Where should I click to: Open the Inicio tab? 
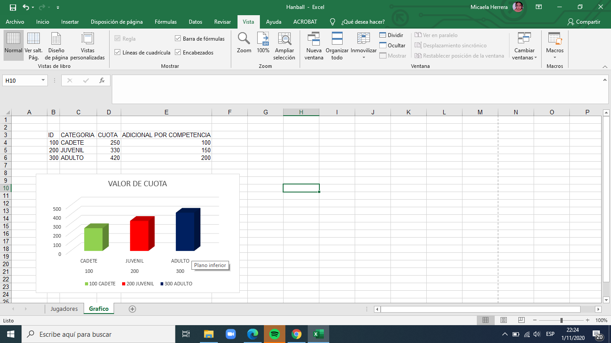43,22
